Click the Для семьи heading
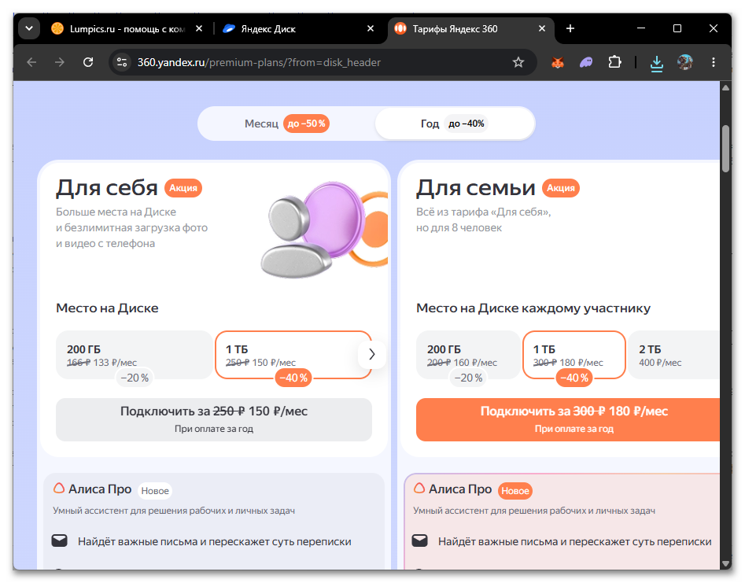 click(x=476, y=188)
